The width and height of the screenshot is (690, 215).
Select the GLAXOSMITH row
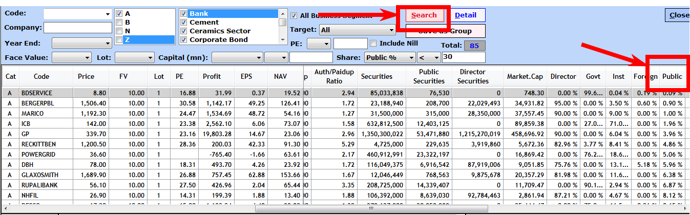[344, 175]
